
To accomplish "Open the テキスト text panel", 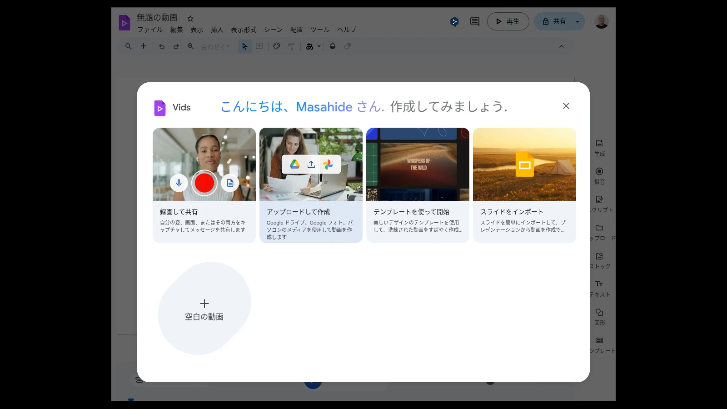I will click(x=600, y=289).
